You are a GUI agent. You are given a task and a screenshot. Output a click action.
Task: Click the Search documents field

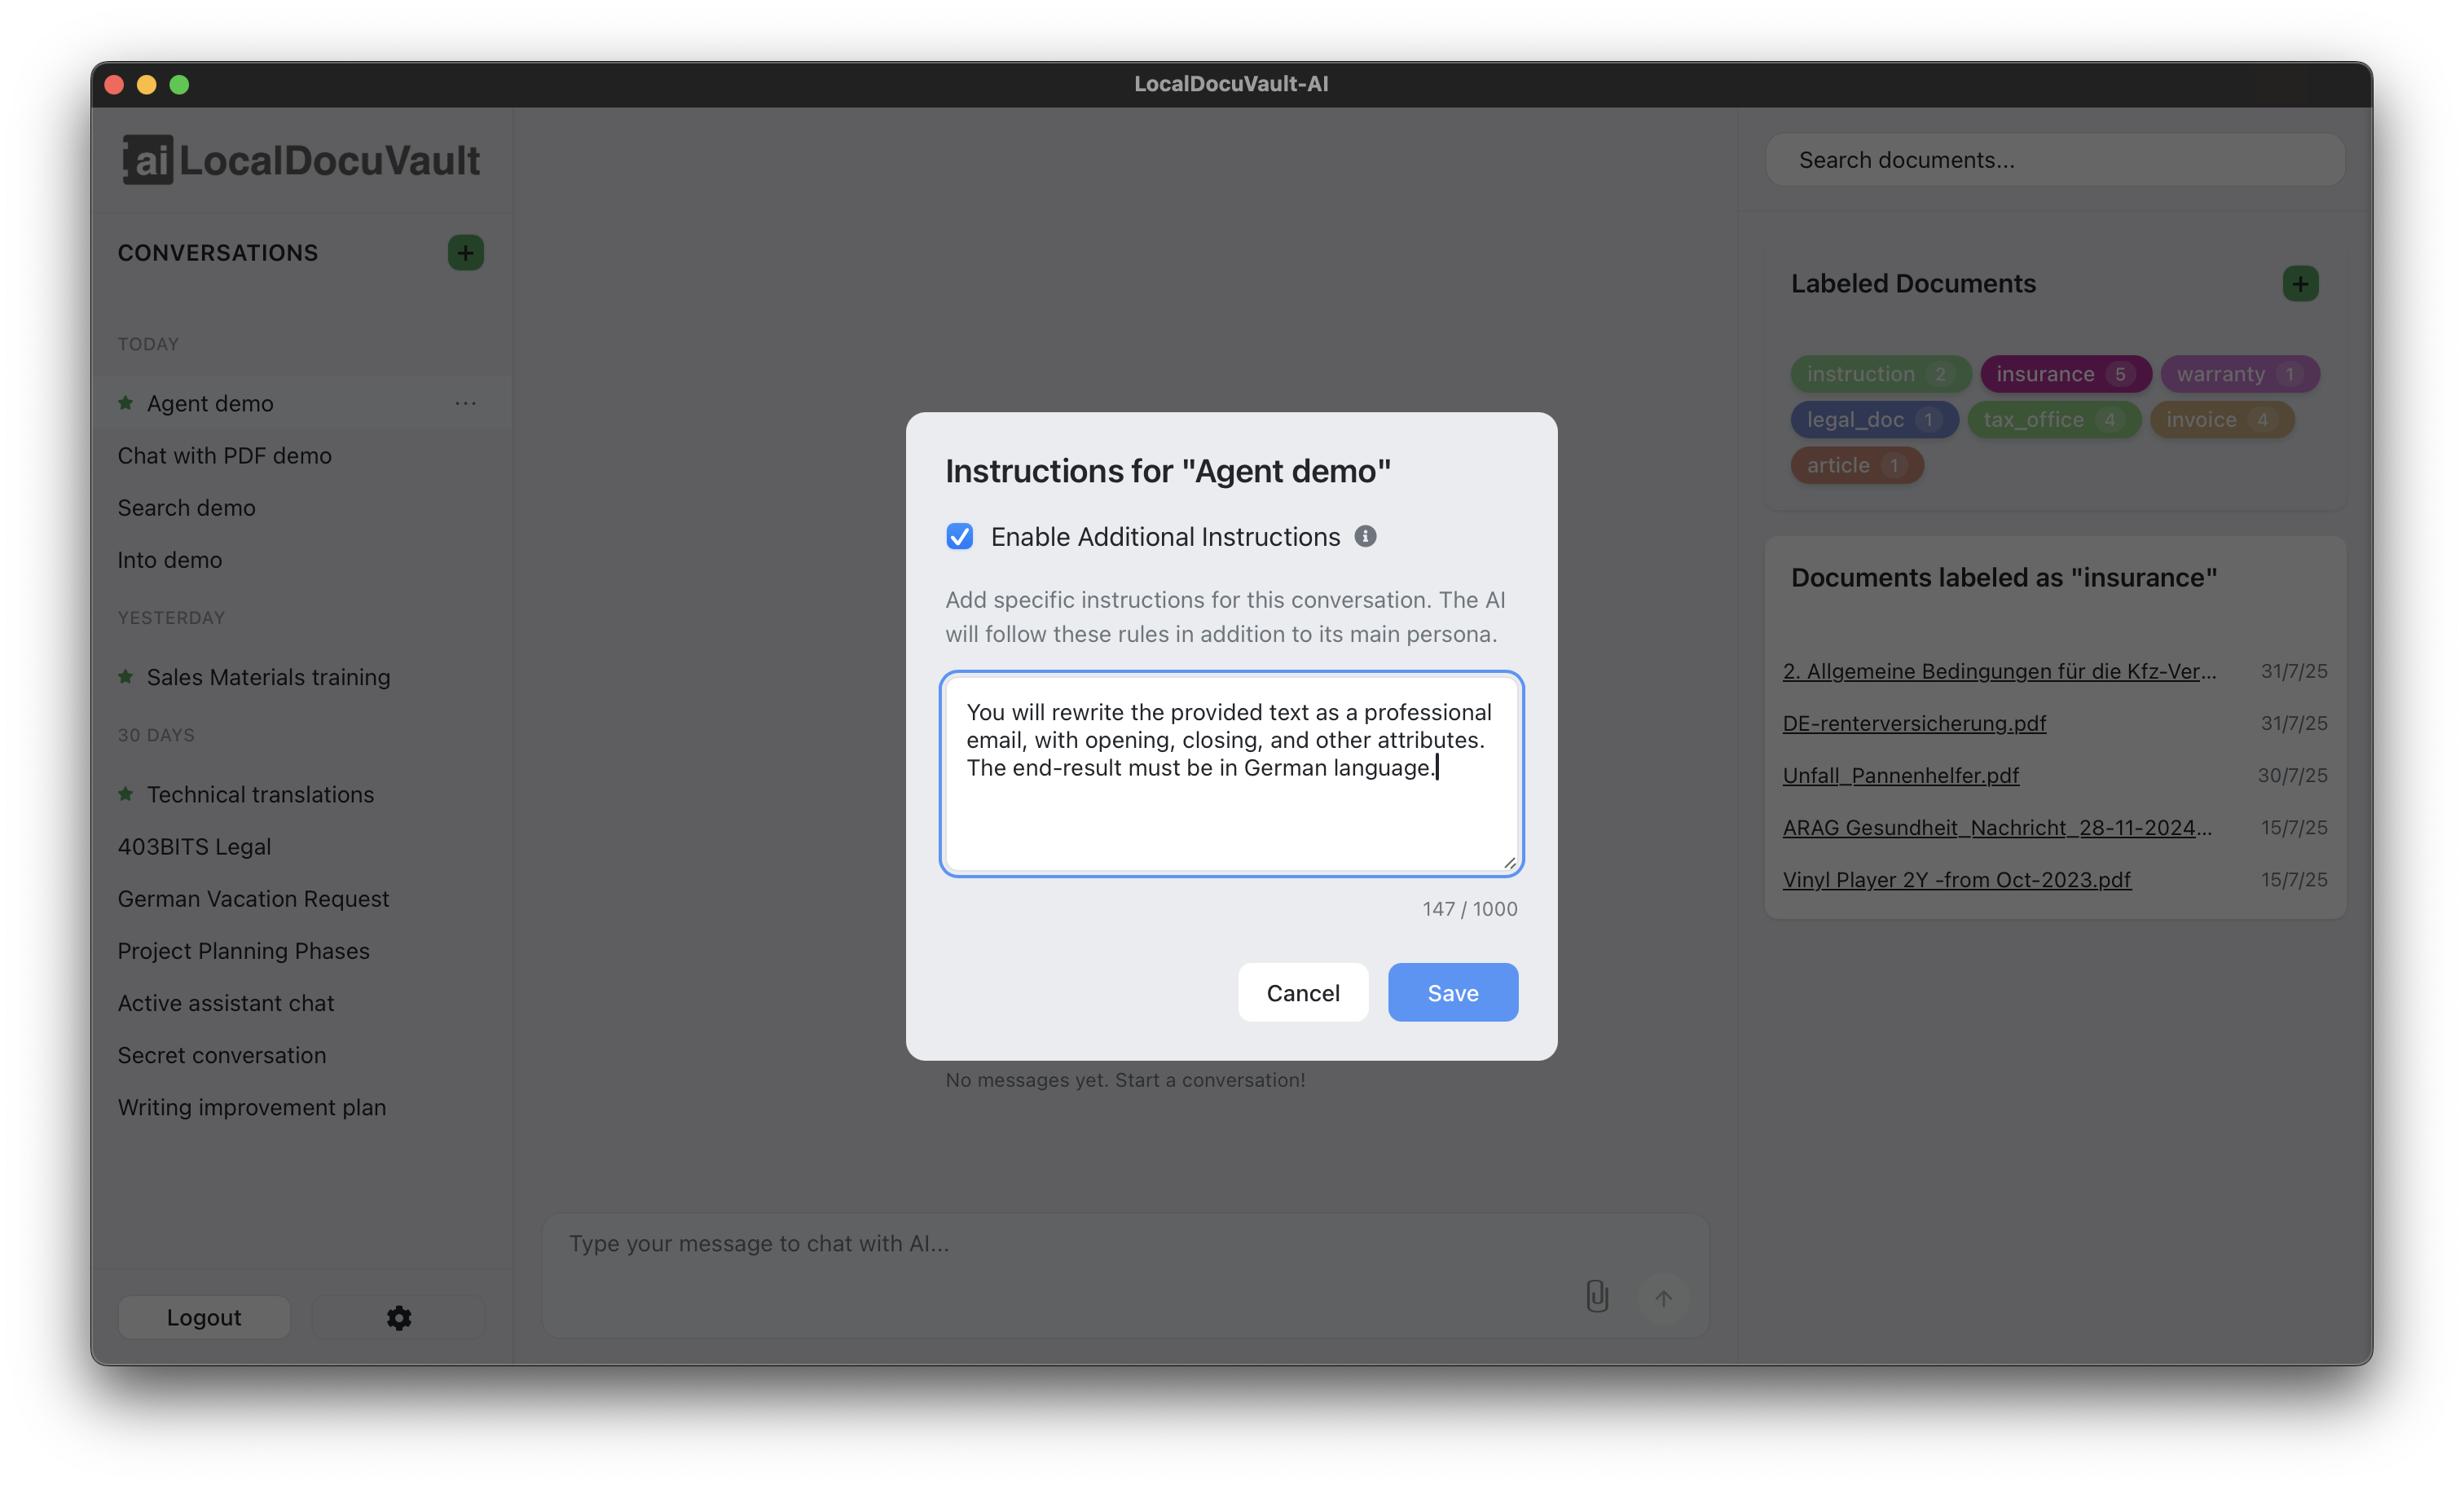coord(2055,160)
